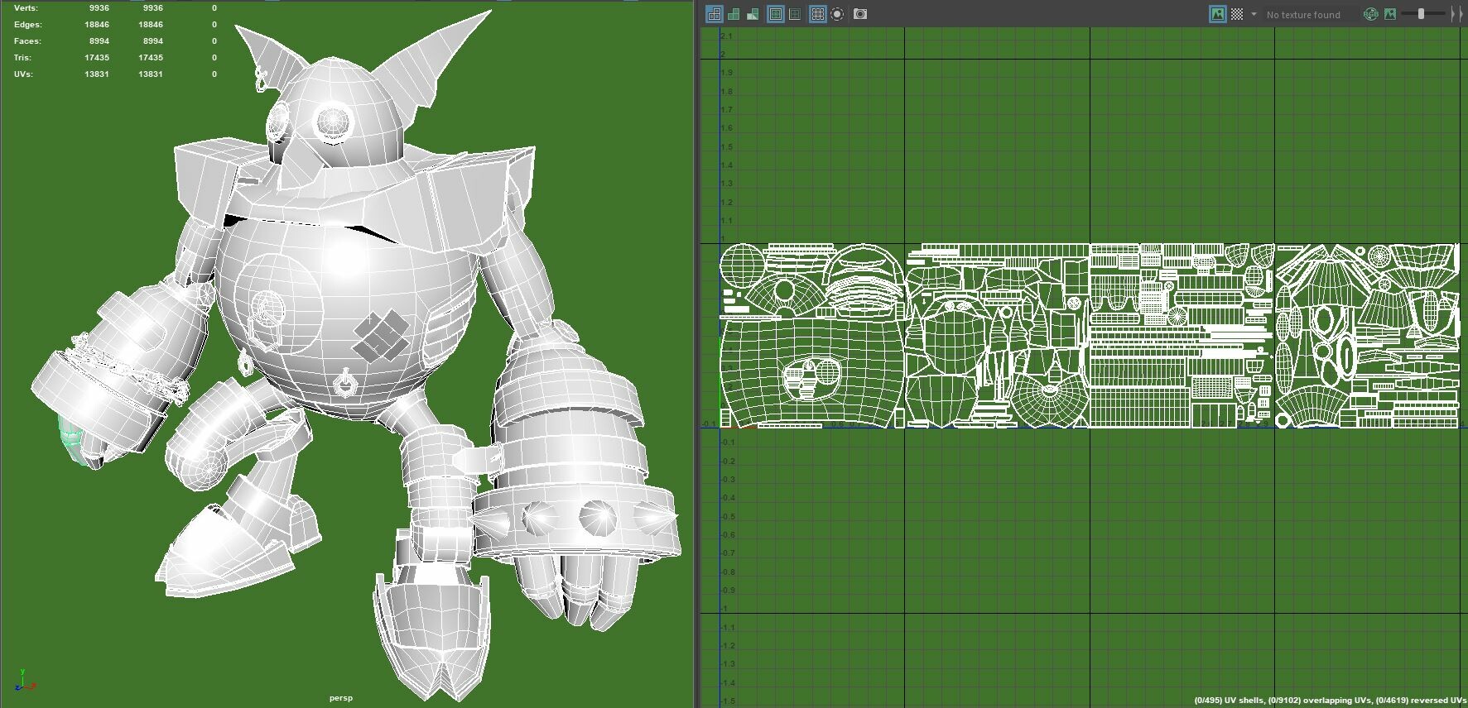The height and width of the screenshot is (708, 1468).
Task: Enable checker map texture icon
Action: click(x=1237, y=14)
